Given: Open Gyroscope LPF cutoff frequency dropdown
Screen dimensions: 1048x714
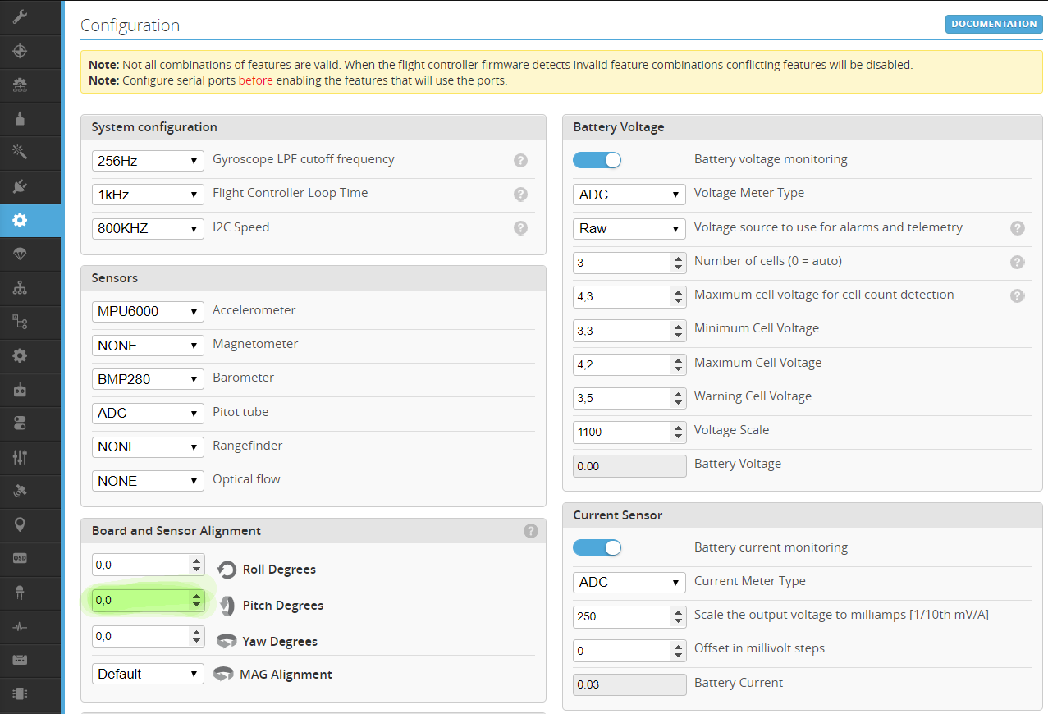Looking at the screenshot, I should [x=148, y=161].
